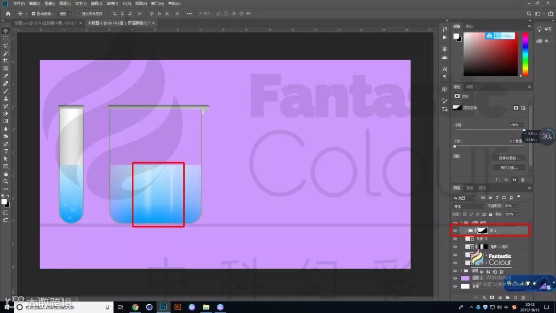Viewport: 556px width, 313px height.
Task: Click the 颜色范围... button
Action: point(509,167)
